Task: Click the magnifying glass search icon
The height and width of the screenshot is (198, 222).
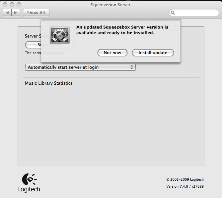Action: click(173, 13)
